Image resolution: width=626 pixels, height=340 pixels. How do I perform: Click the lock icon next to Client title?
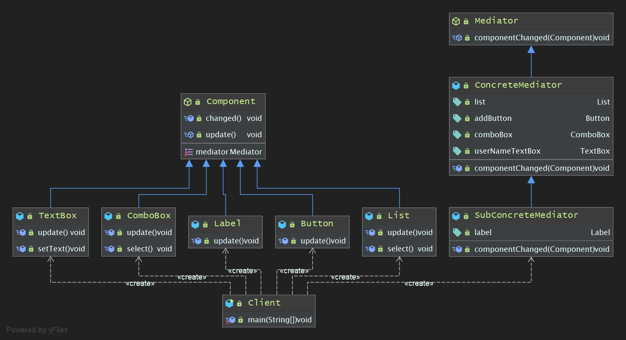pos(239,303)
